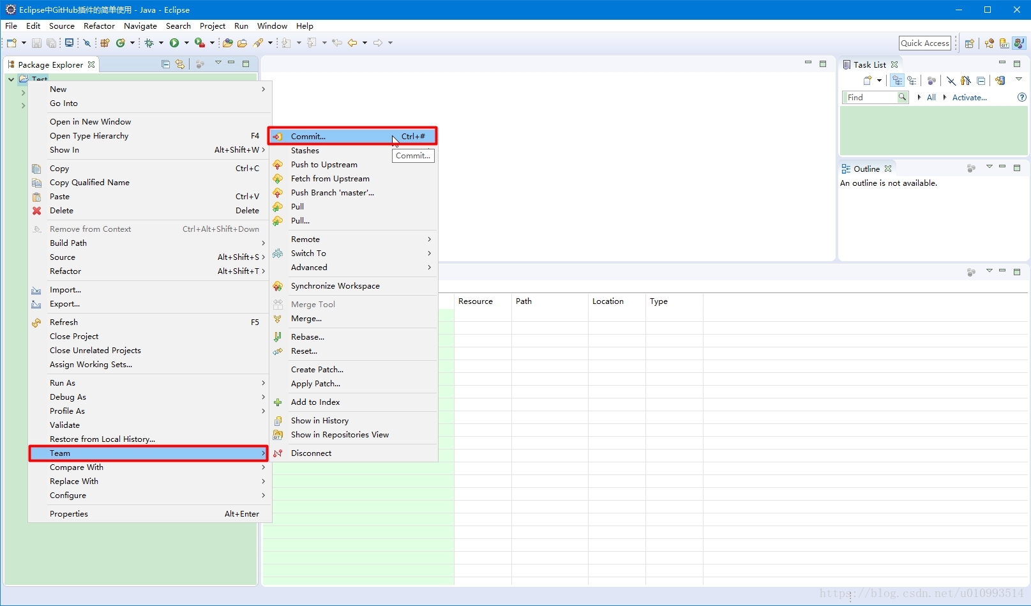Click the Open Type folder icon
Screen dimensions: 1031x606
coord(228,43)
